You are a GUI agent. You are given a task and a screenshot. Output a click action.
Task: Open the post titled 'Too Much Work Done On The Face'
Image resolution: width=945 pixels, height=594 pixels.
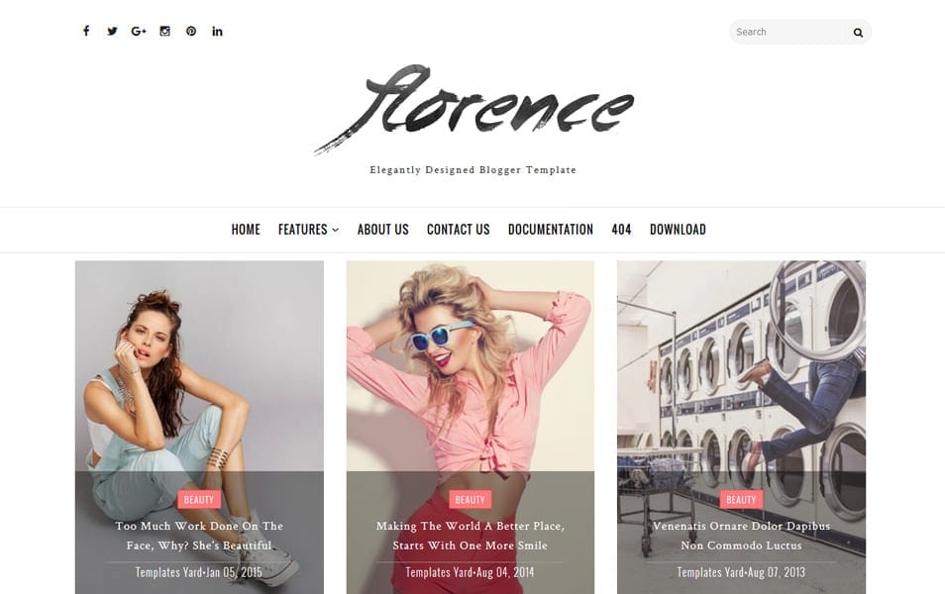coord(198,535)
